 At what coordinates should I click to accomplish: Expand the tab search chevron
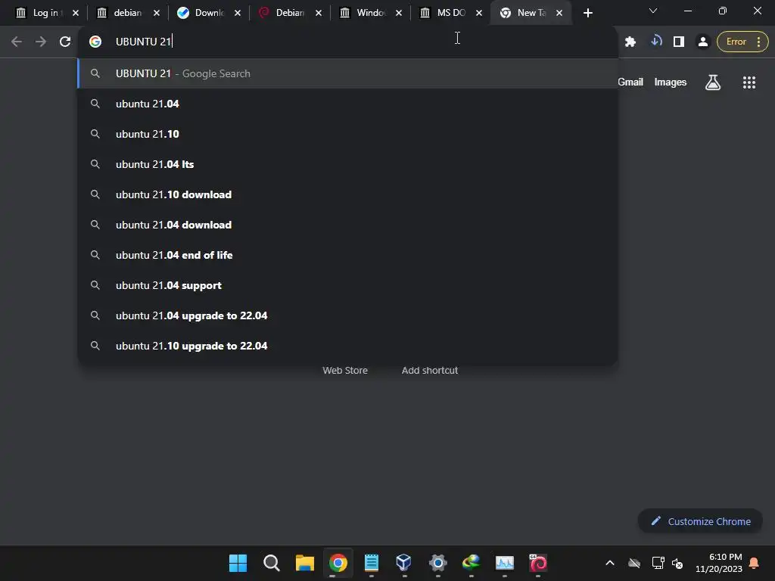(x=653, y=11)
